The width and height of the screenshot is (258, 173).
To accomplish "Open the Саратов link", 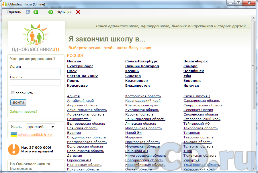I will [133, 76].
